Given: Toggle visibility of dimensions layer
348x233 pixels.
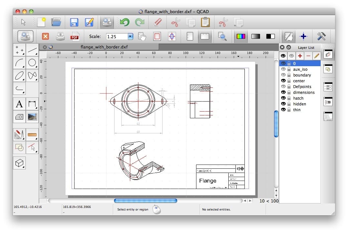Looking at the screenshot, I should tap(283, 92).
